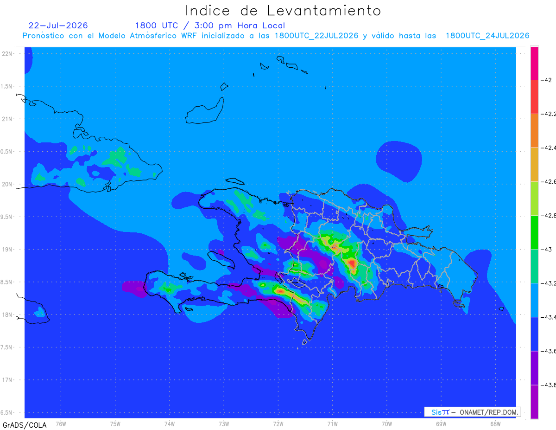The width and height of the screenshot is (556, 430).
Task: Pick the gold legend swatch below -42.4
Action: [x=534, y=164]
